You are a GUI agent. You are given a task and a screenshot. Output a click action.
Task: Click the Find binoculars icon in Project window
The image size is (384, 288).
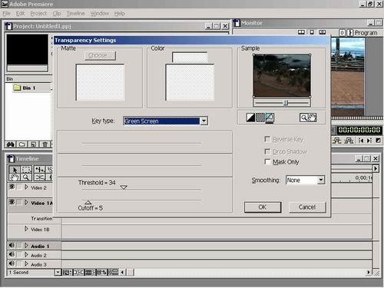[11, 144]
